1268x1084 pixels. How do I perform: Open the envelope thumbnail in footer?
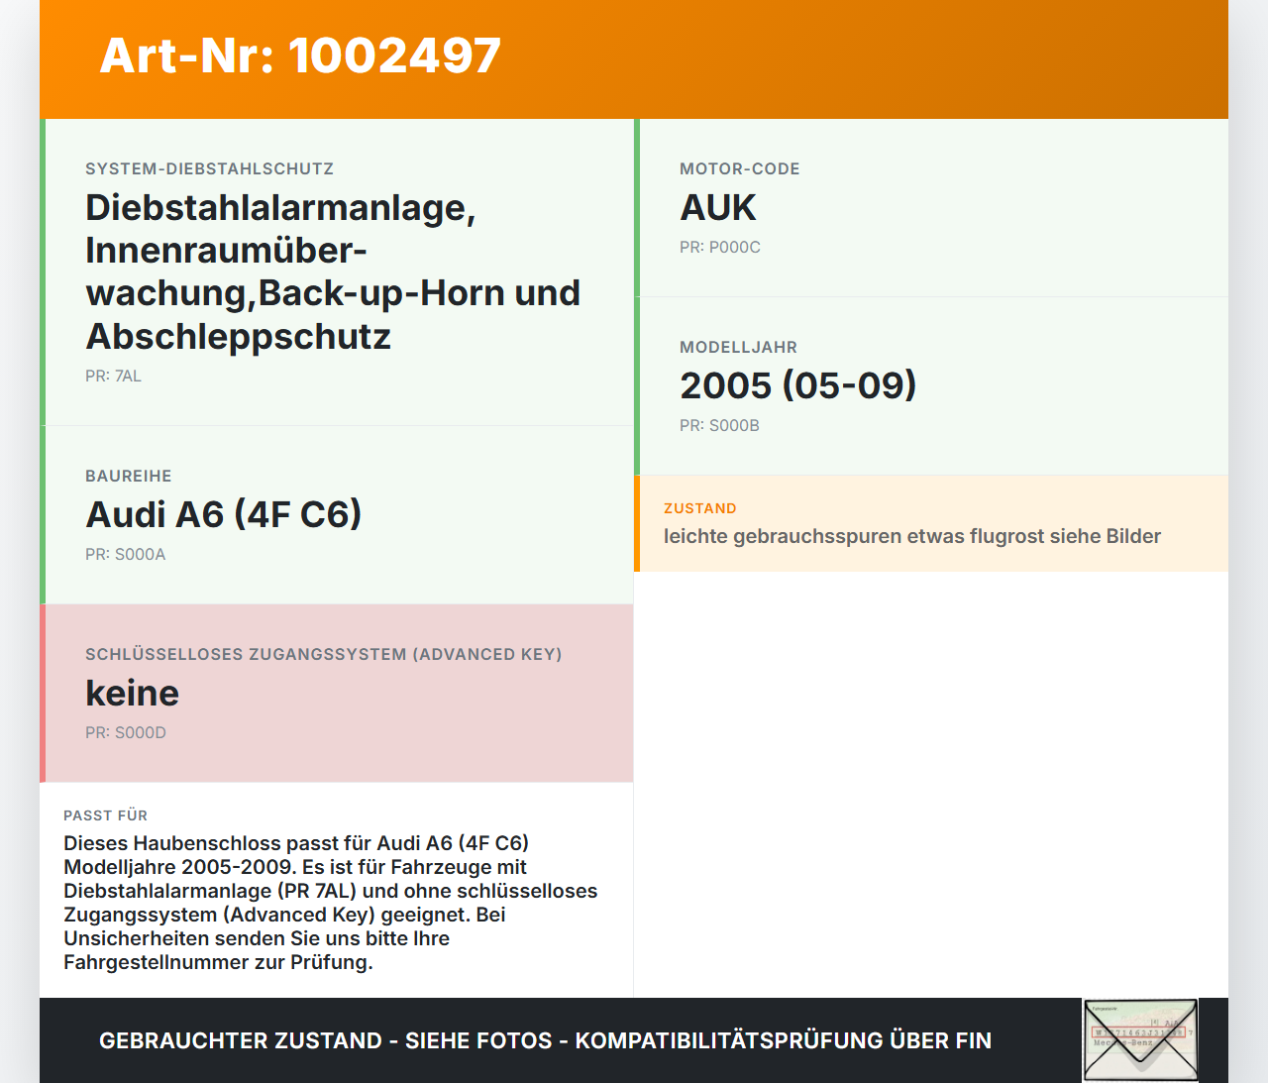point(1140,1039)
